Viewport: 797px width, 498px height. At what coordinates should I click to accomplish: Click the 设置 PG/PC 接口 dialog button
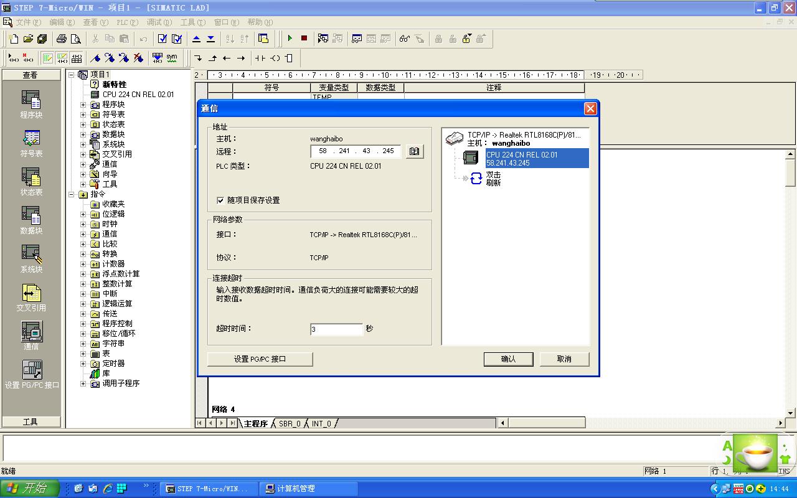click(260, 359)
